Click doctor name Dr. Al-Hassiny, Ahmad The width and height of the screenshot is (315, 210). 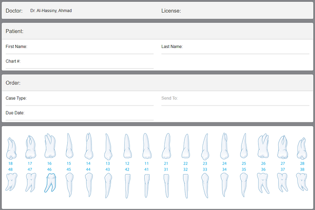tap(51, 10)
